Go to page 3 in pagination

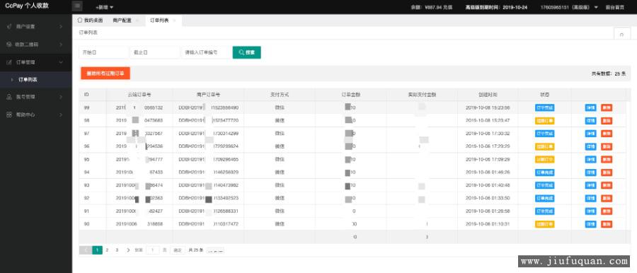click(117, 250)
